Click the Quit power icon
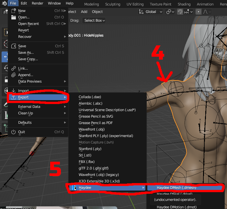This screenshot has width=227, height=209. coord(14,132)
